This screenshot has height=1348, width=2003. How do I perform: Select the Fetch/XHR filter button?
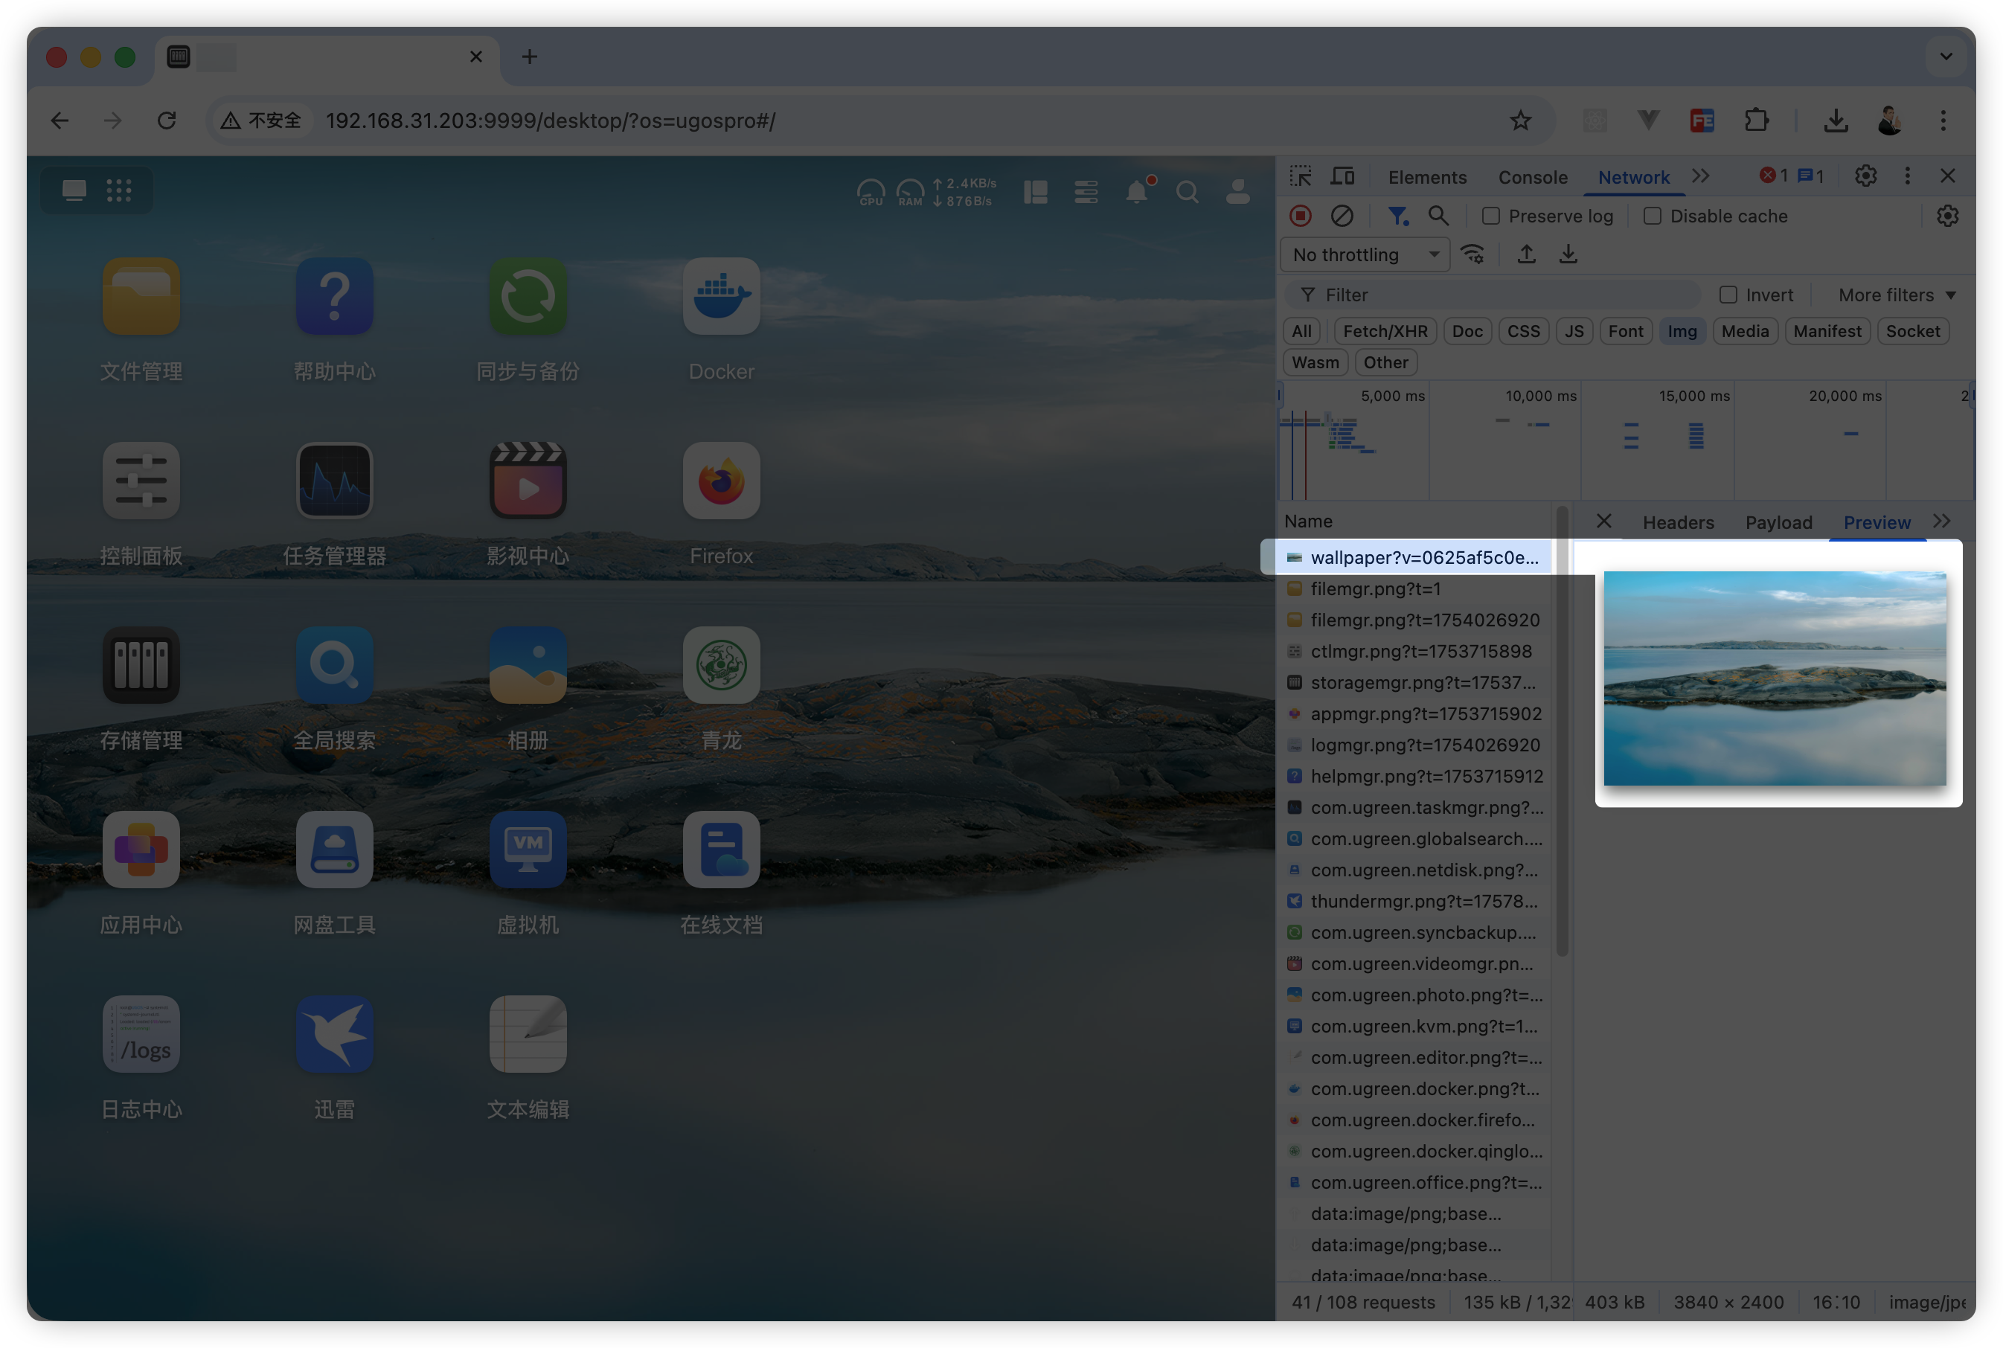[x=1384, y=332]
